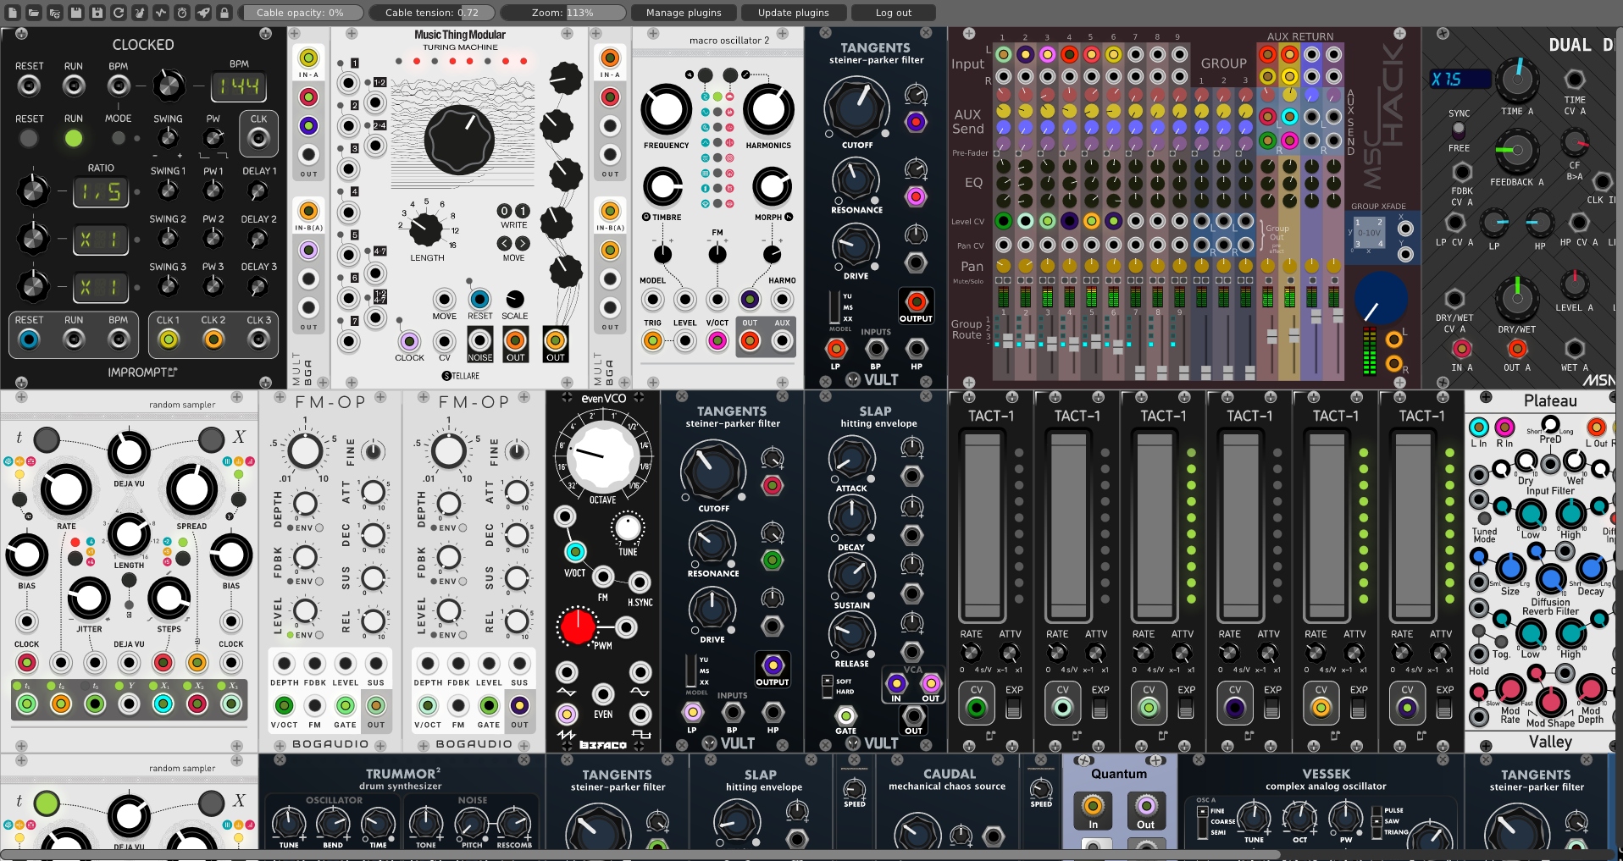Click the FREQUENCY knob on macro oscillator 2
Screen dimensions: 1623x861
pyautogui.click(x=666, y=110)
